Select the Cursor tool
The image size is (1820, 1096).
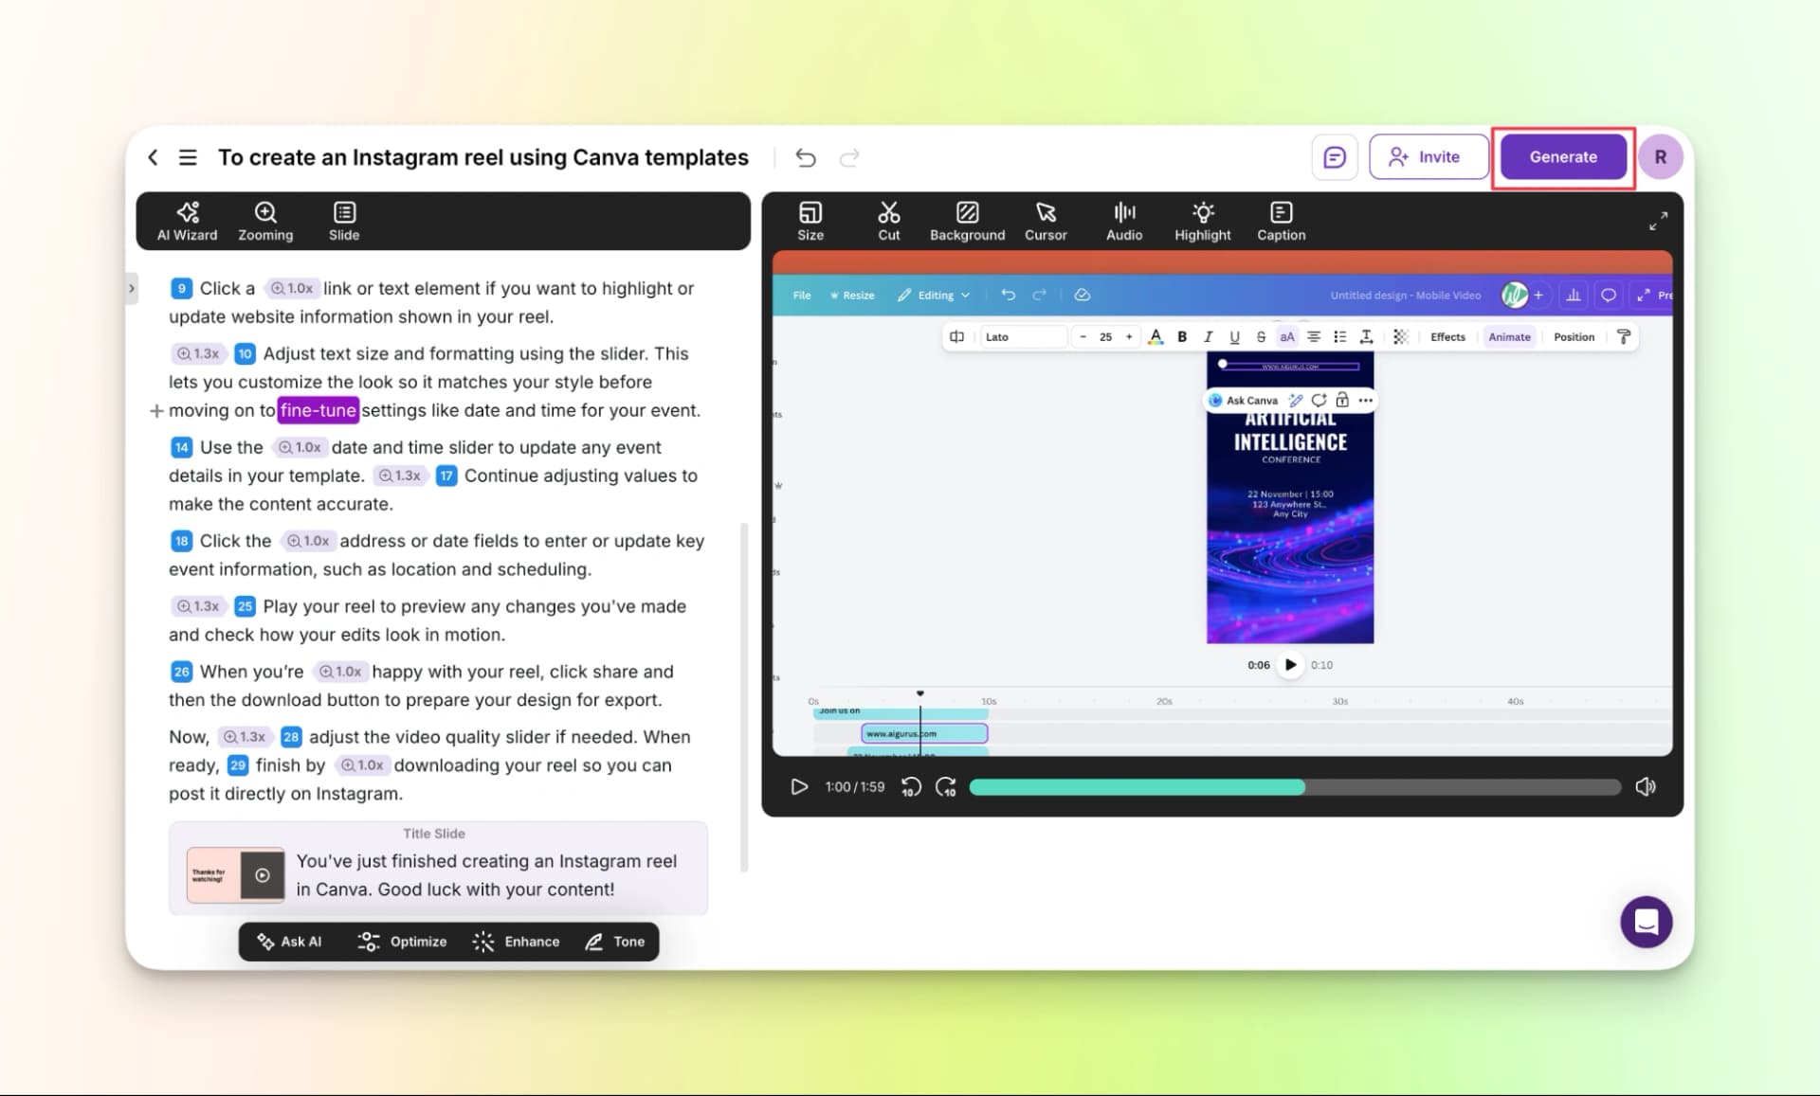click(1046, 221)
